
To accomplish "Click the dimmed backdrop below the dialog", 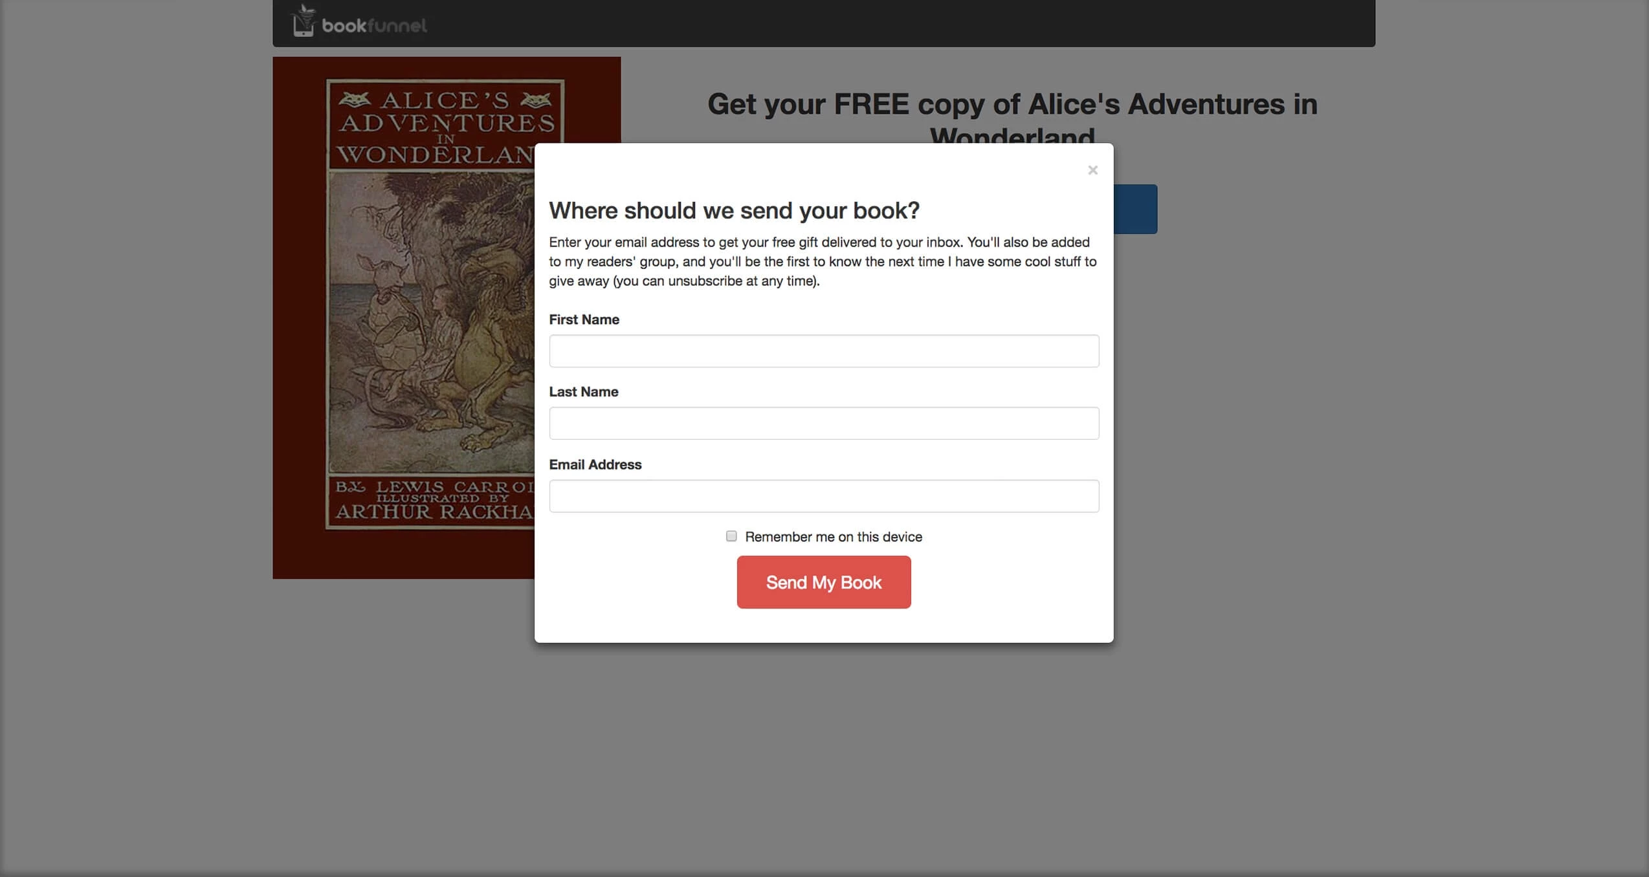I will pyautogui.click(x=824, y=757).
